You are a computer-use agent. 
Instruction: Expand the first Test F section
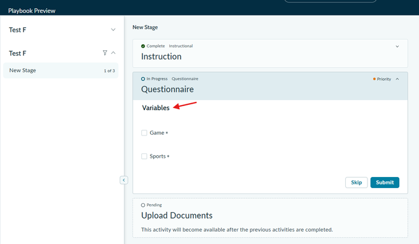tap(113, 30)
